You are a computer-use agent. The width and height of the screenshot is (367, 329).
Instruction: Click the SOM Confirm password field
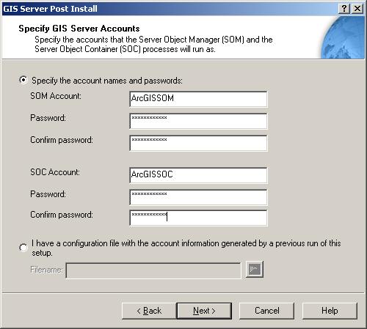(198, 143)
